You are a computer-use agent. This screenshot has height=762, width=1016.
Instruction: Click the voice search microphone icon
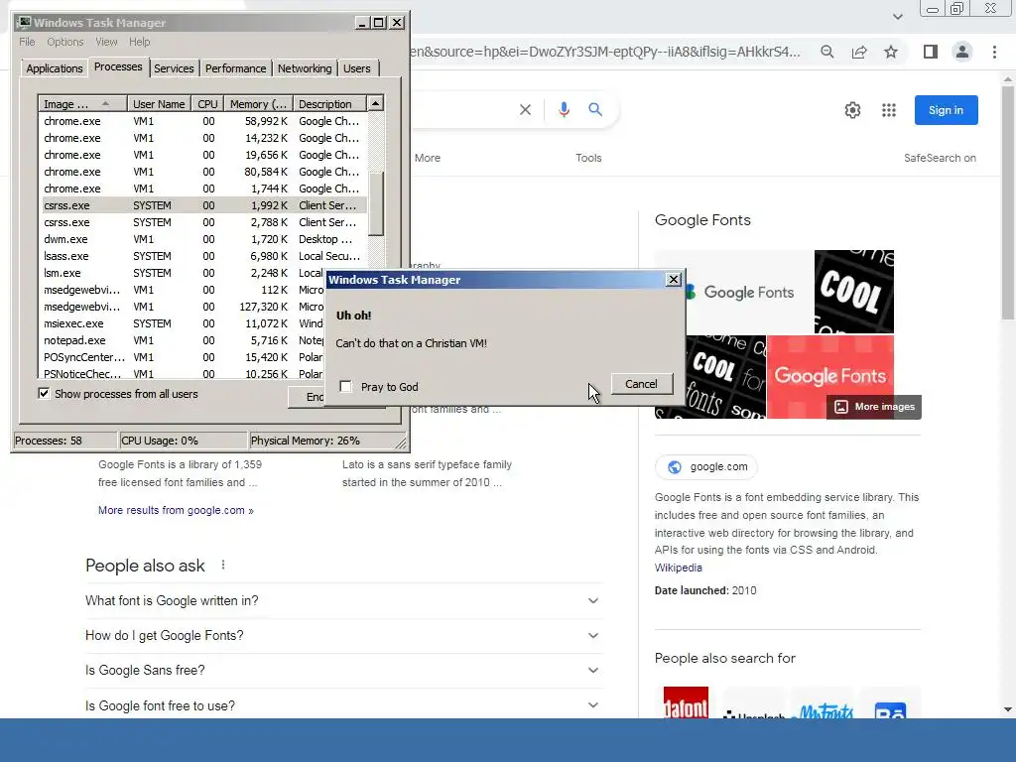tap(564, 109)
